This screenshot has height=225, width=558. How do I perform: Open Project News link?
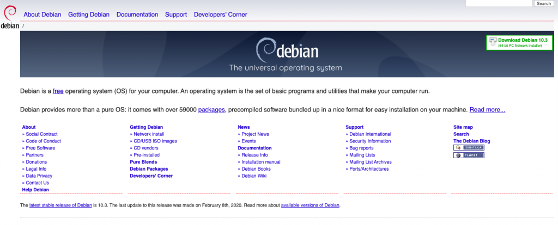coord(255,134)
